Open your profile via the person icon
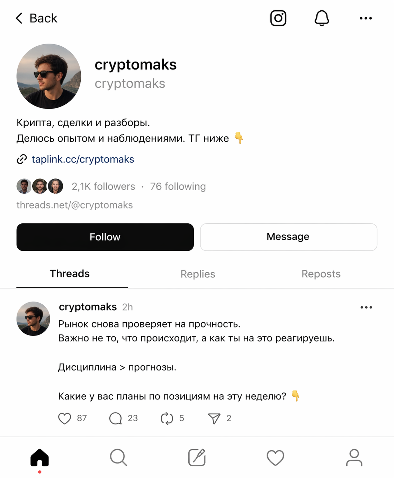The image size is (394, 478). 354,457
